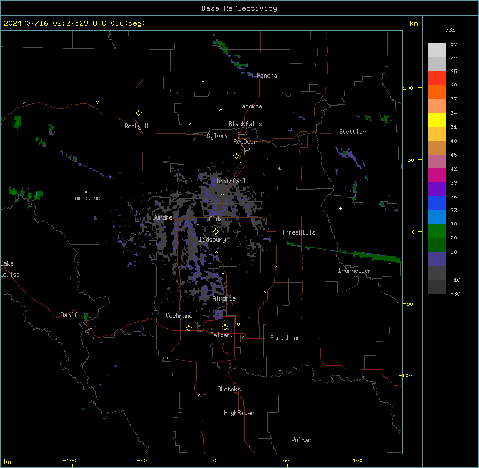This screenshot has width=479, height=468.
Task: Click the yellow diamond marker above RockyMH
Action: coord(138,113)
